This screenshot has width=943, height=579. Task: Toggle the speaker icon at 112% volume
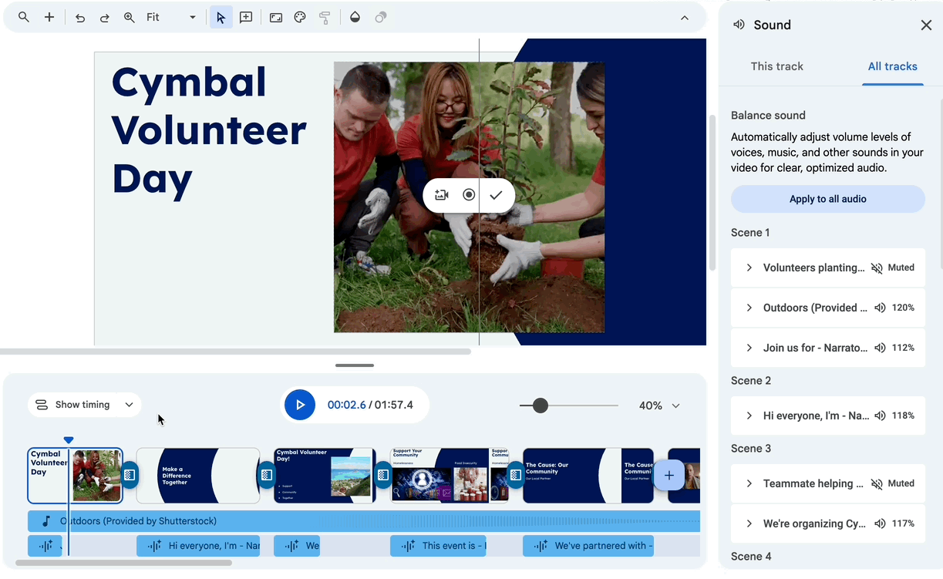(x=880, y=348)
